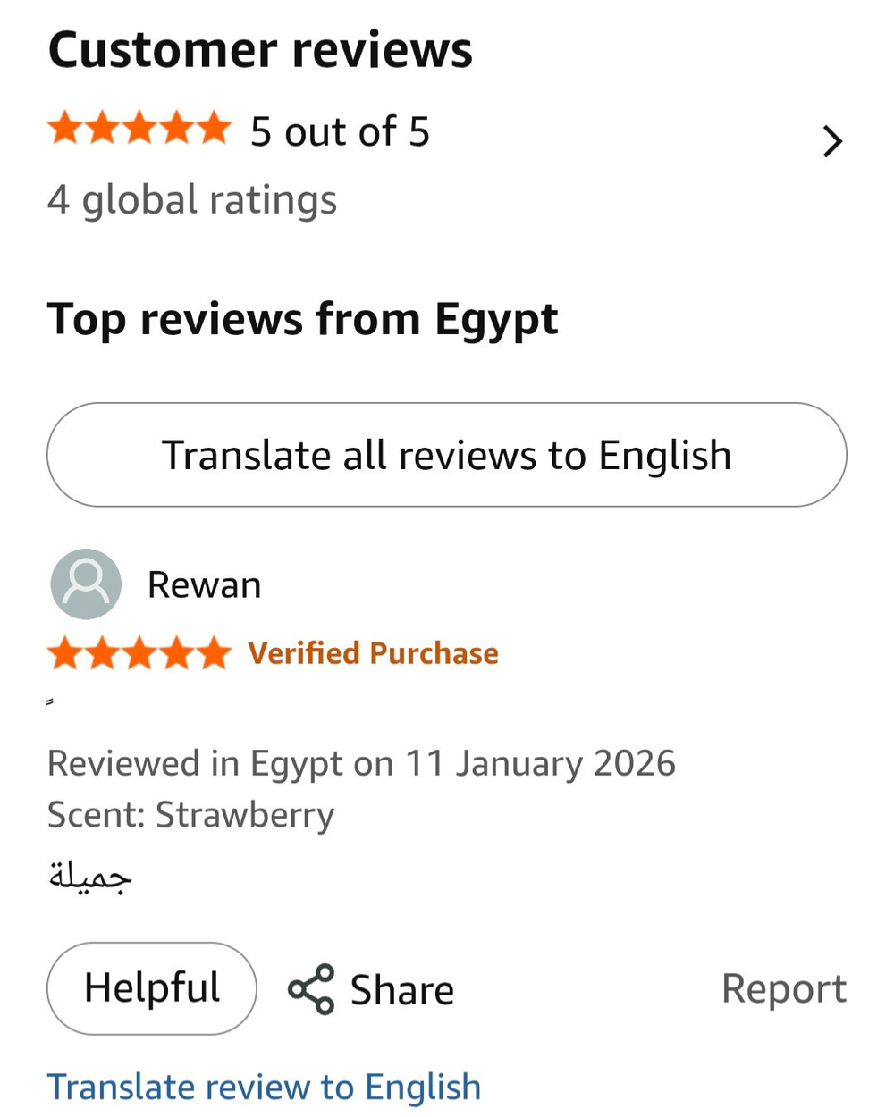This screenshot has height=1117, width=894.
Task: Select the Scent: Strawberry variant text
Action: [x=190, y=814]
